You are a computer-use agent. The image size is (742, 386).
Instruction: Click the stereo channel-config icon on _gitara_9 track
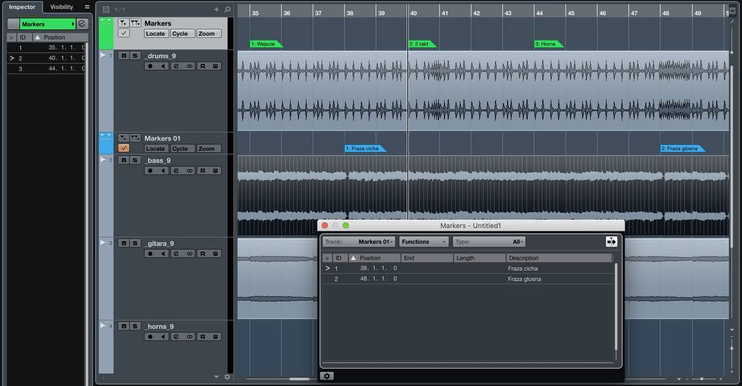(x=189, y=254)
